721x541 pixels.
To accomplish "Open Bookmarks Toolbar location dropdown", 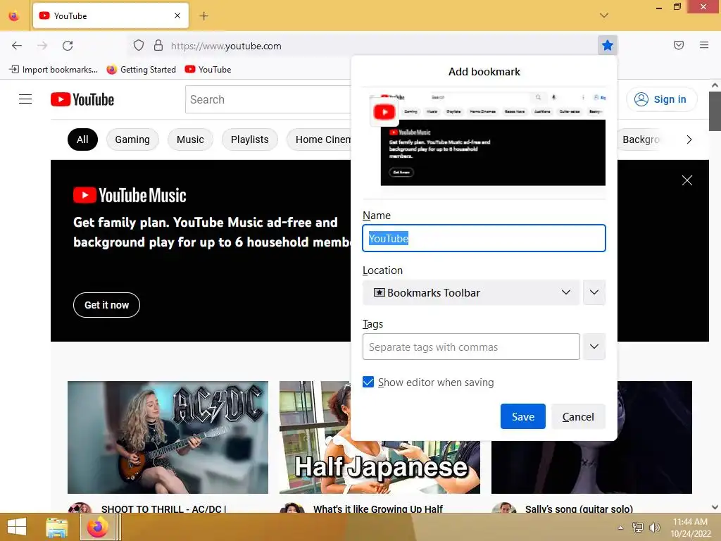I will click(471, 292).
